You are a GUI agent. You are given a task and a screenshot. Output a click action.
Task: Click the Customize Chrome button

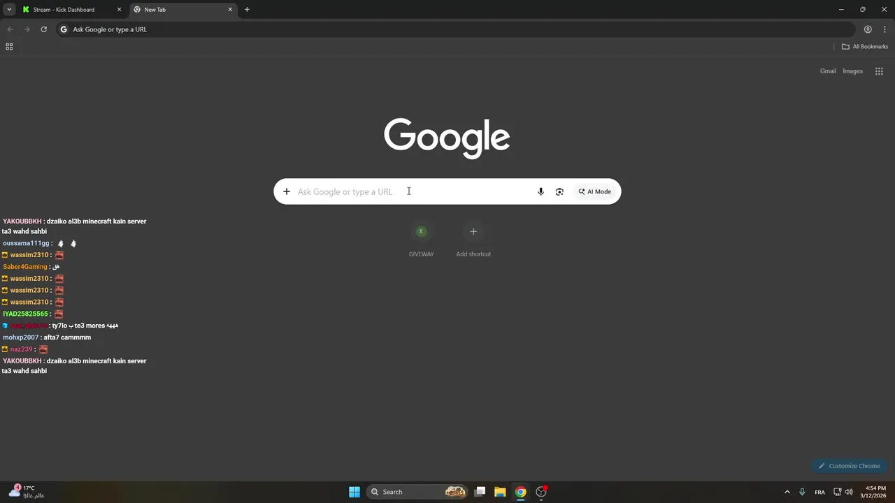pyautogui.click(x=850, y=466)
